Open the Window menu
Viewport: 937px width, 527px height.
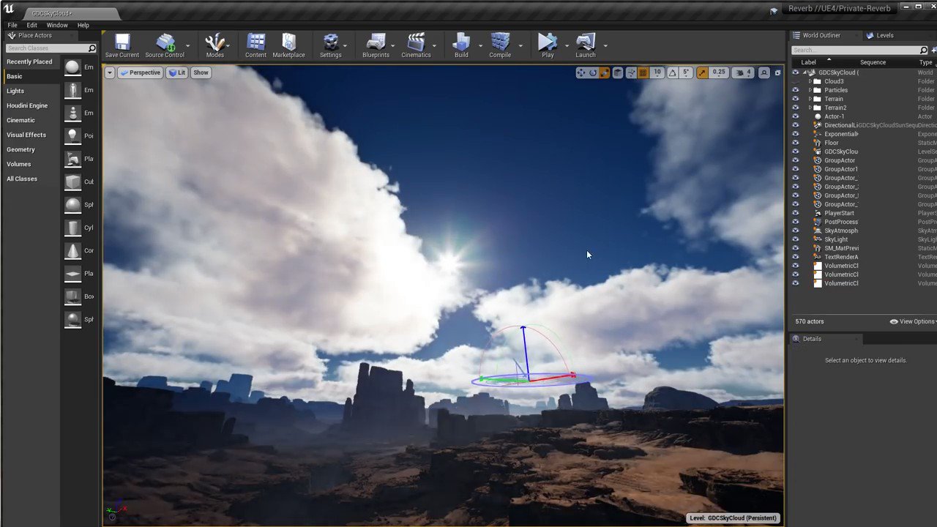pyautogui.click(x=57, y=24)
